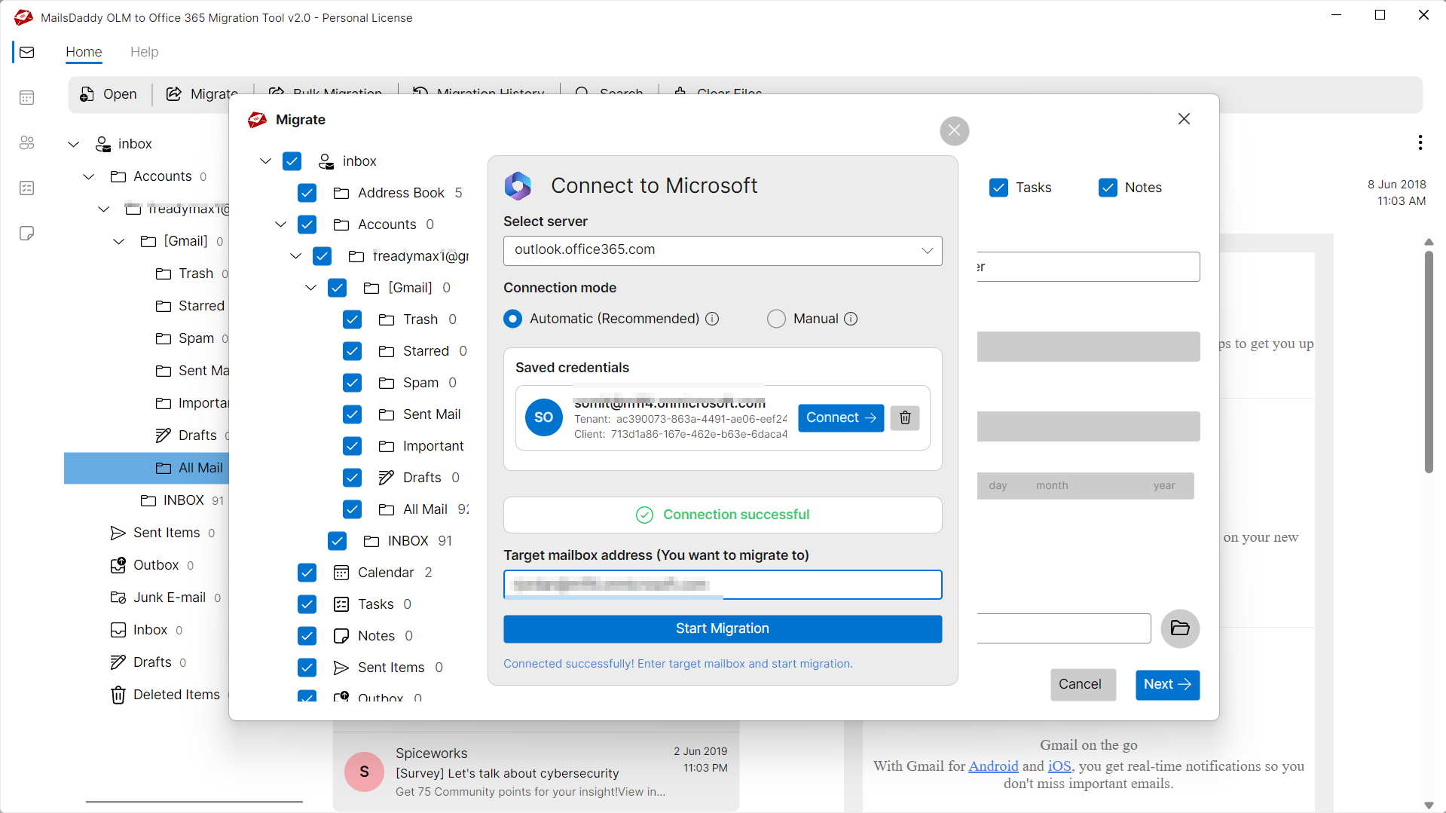Viewport: 1446px width, 813px height.
Task: Click the Next button
Action: [1167, 684]
